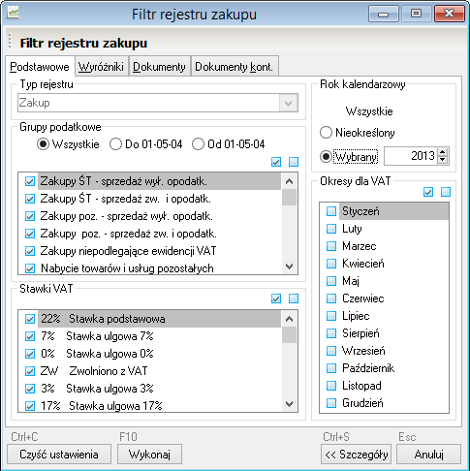Select the Wszystkie tax groups radio button
Viewport: 470px width, 471px height.
point(43,144)
